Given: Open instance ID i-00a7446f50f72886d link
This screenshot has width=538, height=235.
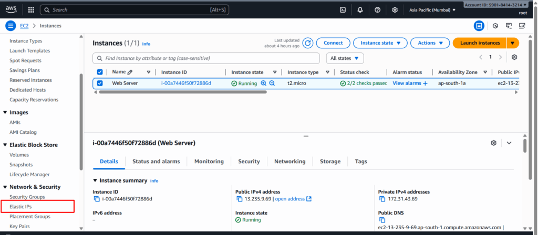Looking at the screenshot, I should click(187, 83).
